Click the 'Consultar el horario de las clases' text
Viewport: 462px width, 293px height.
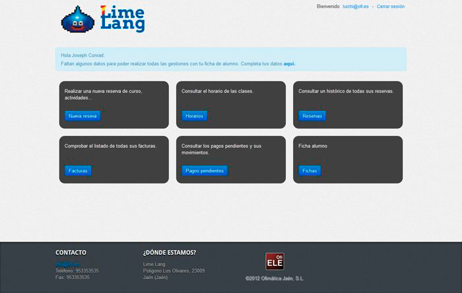[217, 91]
